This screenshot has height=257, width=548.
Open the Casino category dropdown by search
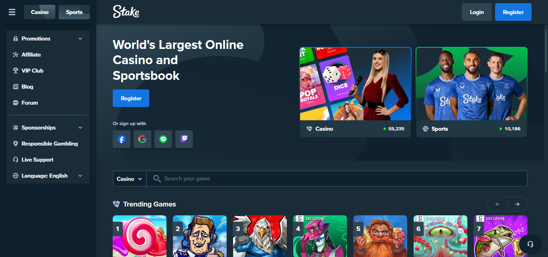click(x=130, y=179)
